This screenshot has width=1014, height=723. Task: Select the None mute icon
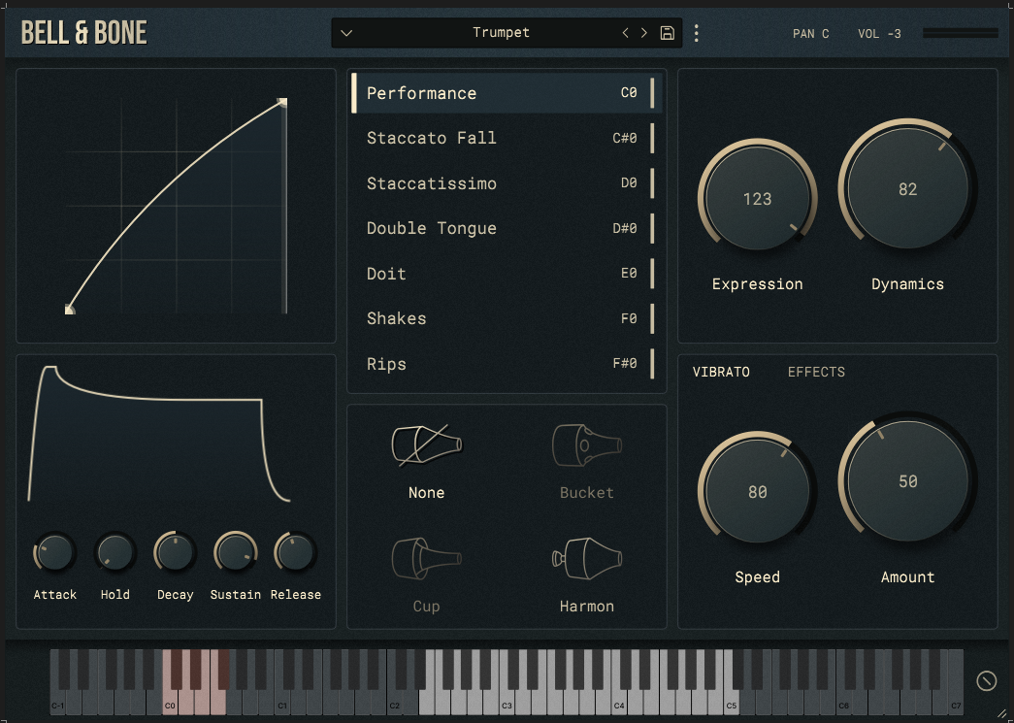pyautogui.click(x=426, y=445)
